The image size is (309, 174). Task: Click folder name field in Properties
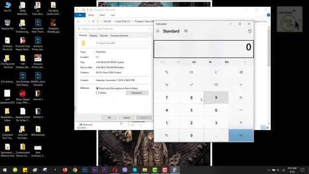[x=122, y=43]
